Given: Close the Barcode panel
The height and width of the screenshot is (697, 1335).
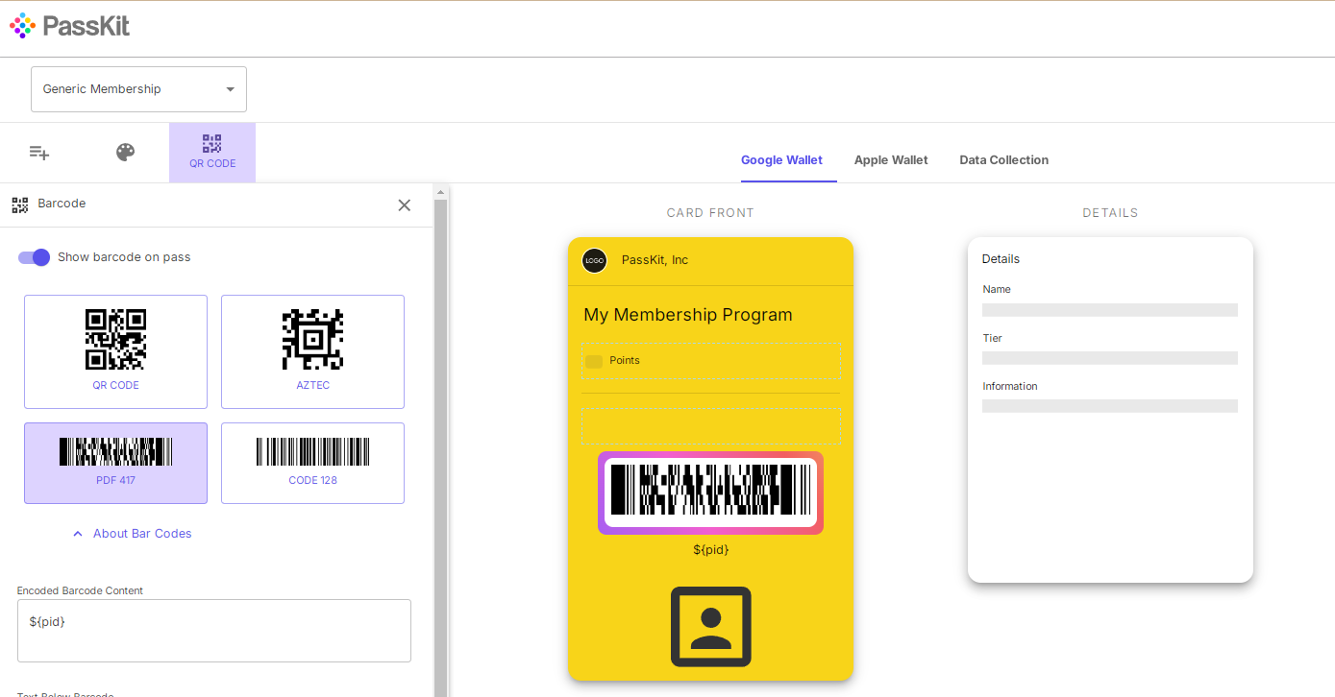Looking at the screenshot, I should pos(405,204).
